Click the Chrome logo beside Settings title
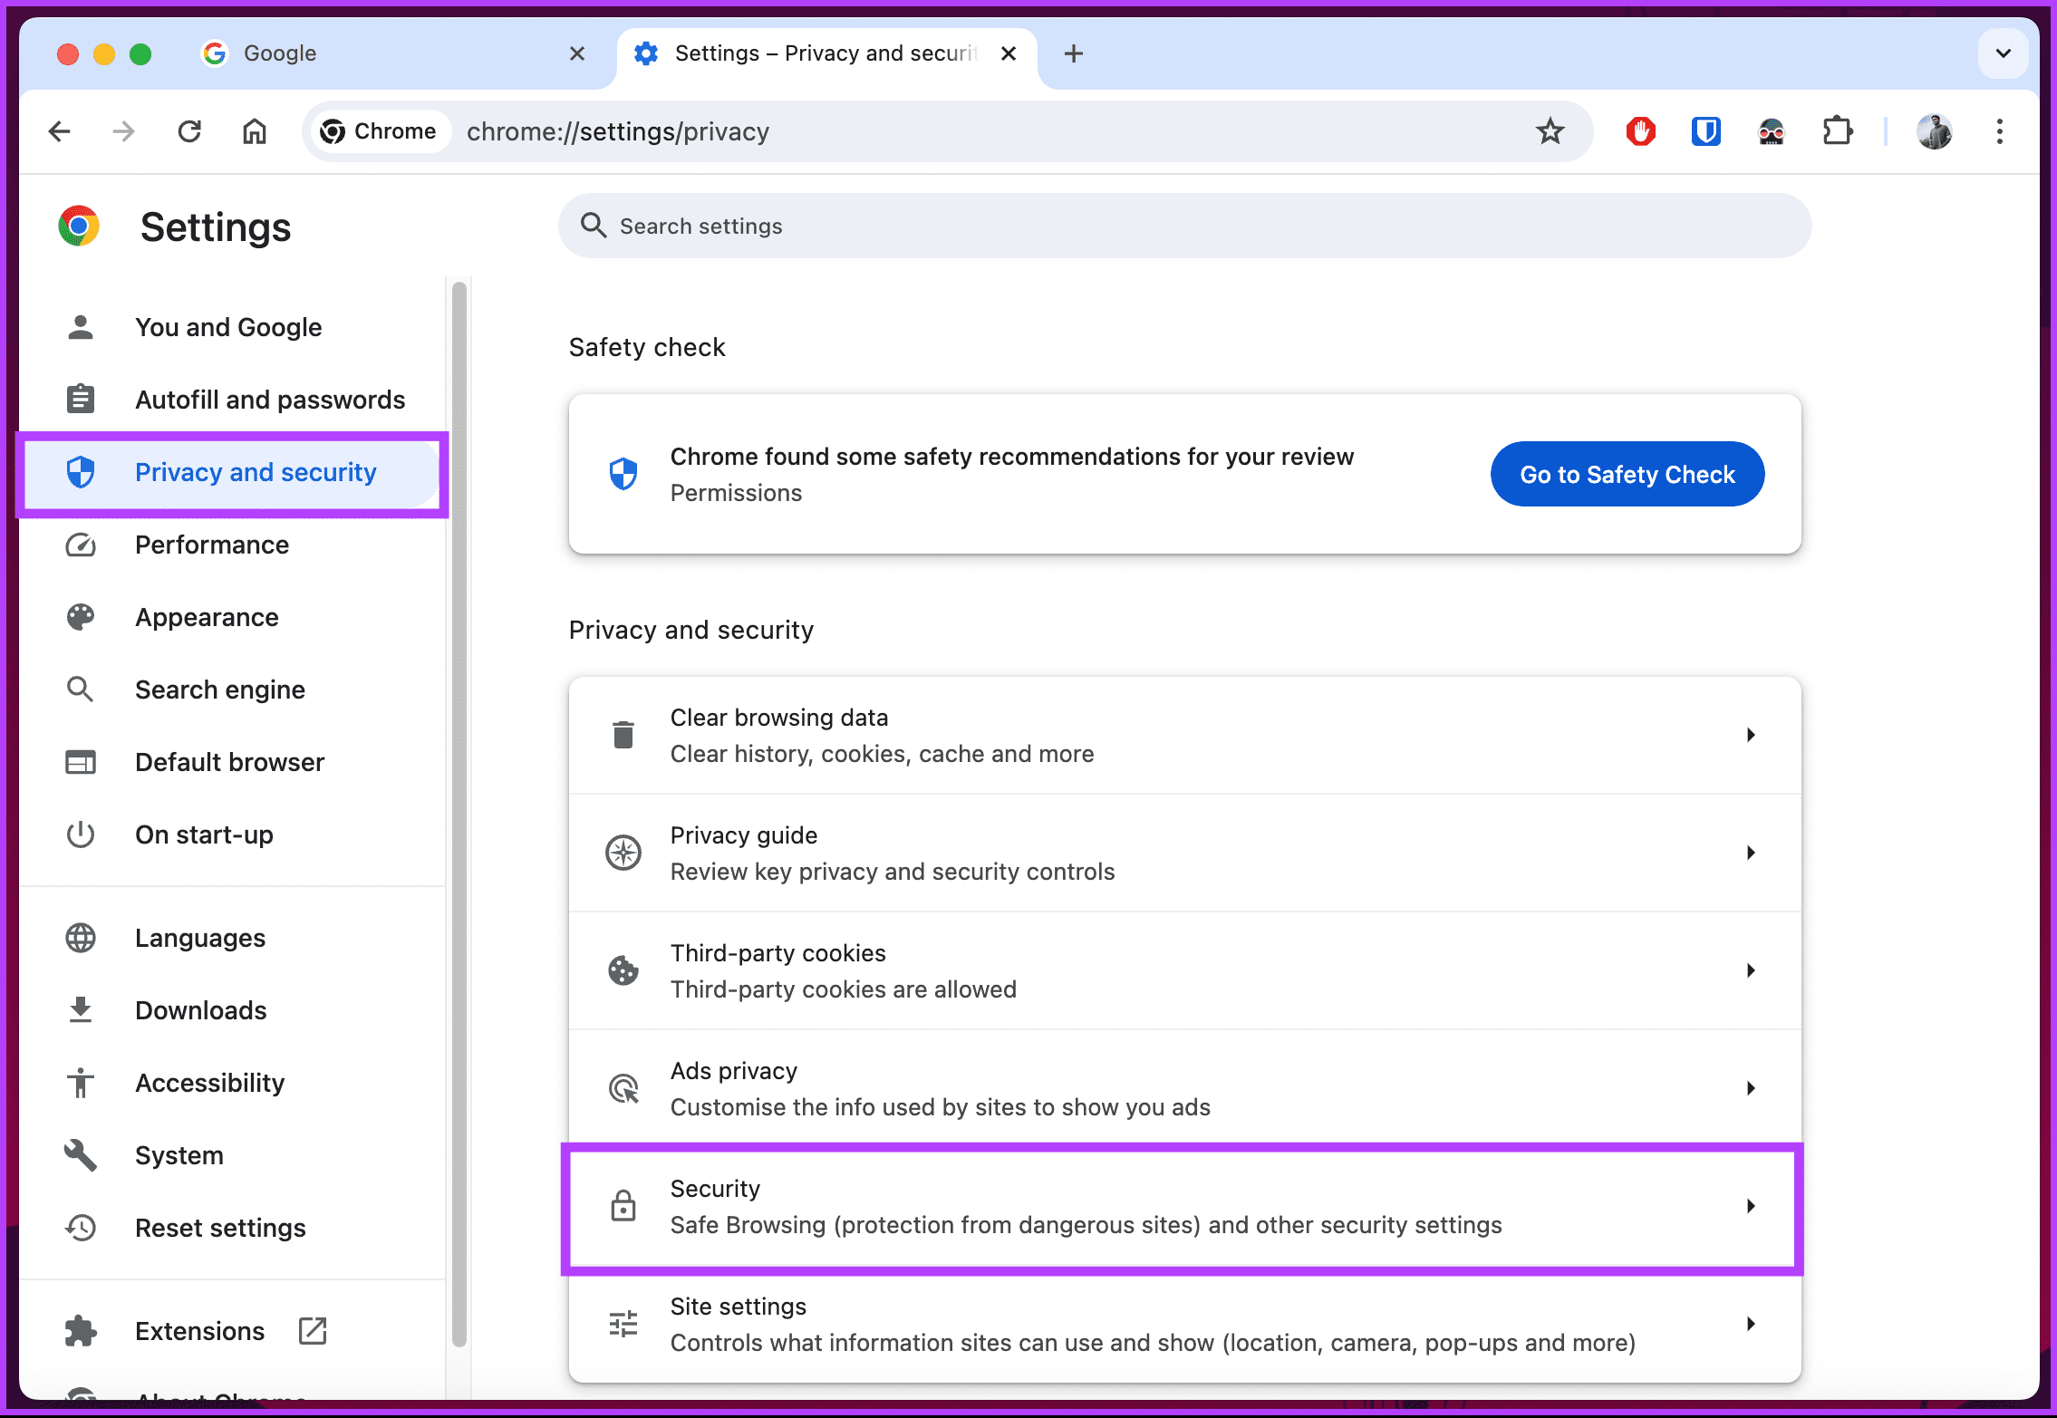Image resolution: width=2057 pixels, height=1418 pixels. 79,226
